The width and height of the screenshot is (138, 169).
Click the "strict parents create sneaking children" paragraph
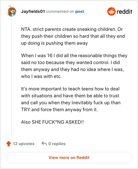(73, 36)
